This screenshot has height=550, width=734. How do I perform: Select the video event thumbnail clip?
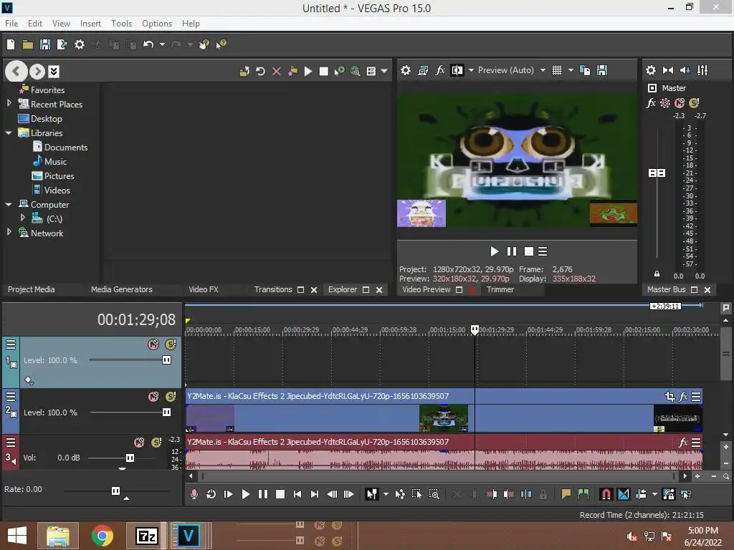(x=443, y=418)
